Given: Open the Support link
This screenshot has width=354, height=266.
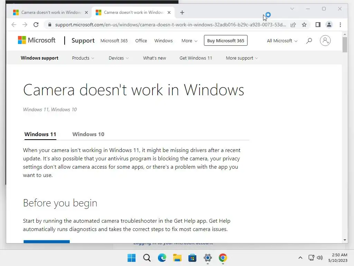Looking at the screenshot, I should 83,41.
